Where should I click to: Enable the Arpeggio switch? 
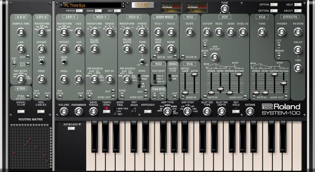148,111
